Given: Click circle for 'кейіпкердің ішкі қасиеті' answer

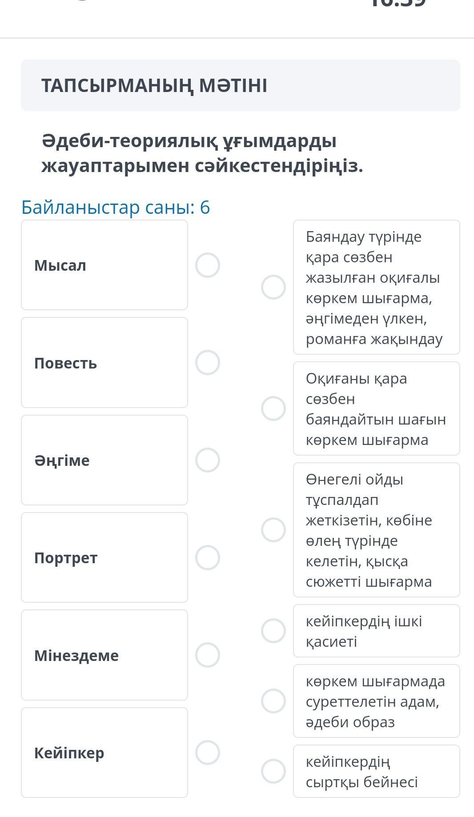Looking at the screenshot, I should click(273, 631).
